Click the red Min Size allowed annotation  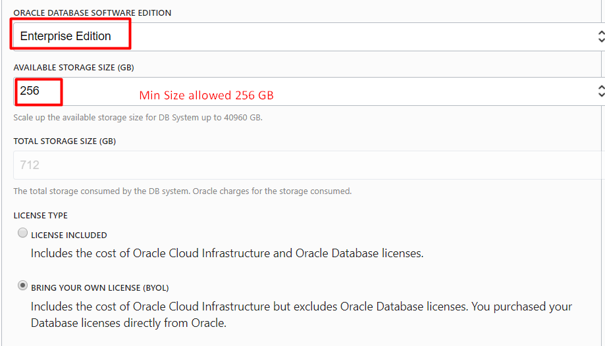(x=207, y=95)
